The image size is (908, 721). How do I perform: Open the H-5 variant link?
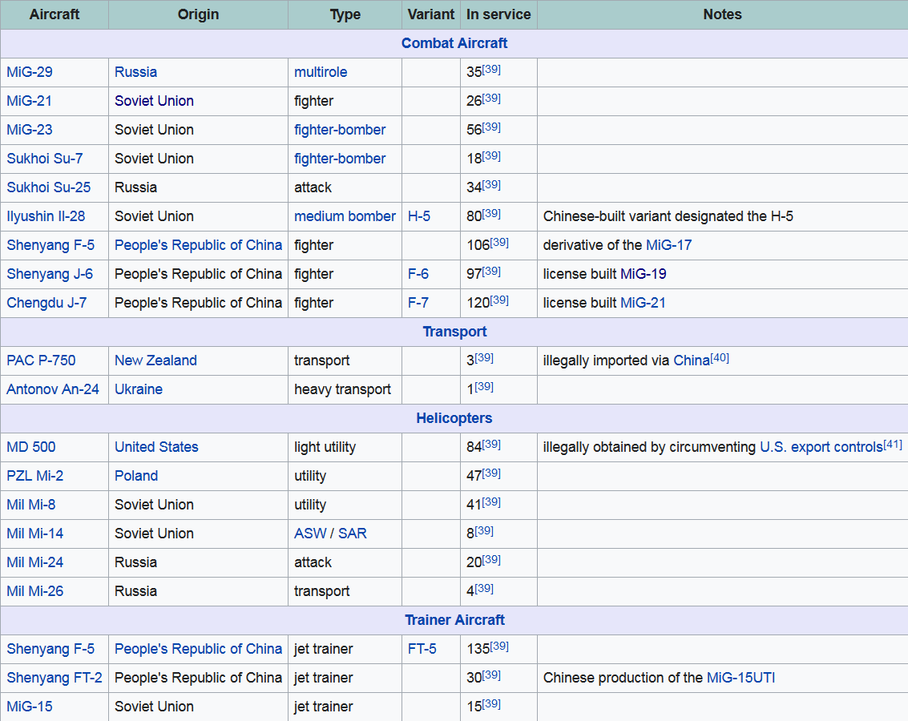click(x=419, y=216)
